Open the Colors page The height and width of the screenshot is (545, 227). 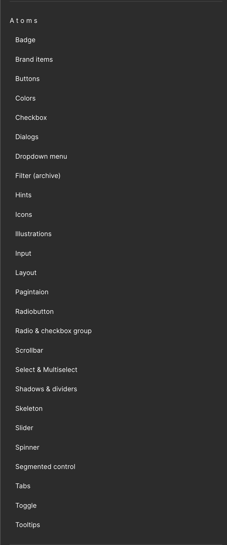pyautogui.click(x=25, y=98)
